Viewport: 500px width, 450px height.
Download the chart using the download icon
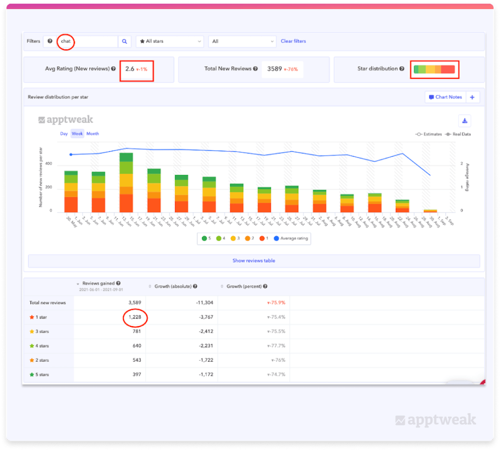point(465,121)
